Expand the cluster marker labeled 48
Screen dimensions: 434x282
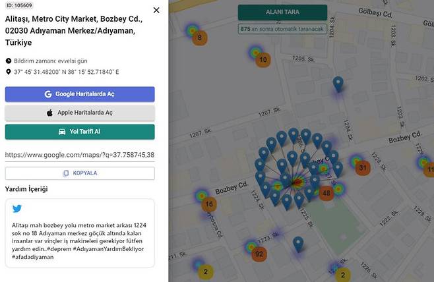coord(326,193)
